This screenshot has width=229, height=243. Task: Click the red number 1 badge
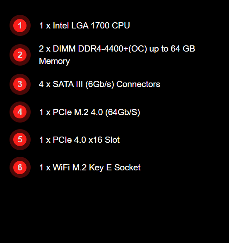pyautogui.click(x=20, y=26)
